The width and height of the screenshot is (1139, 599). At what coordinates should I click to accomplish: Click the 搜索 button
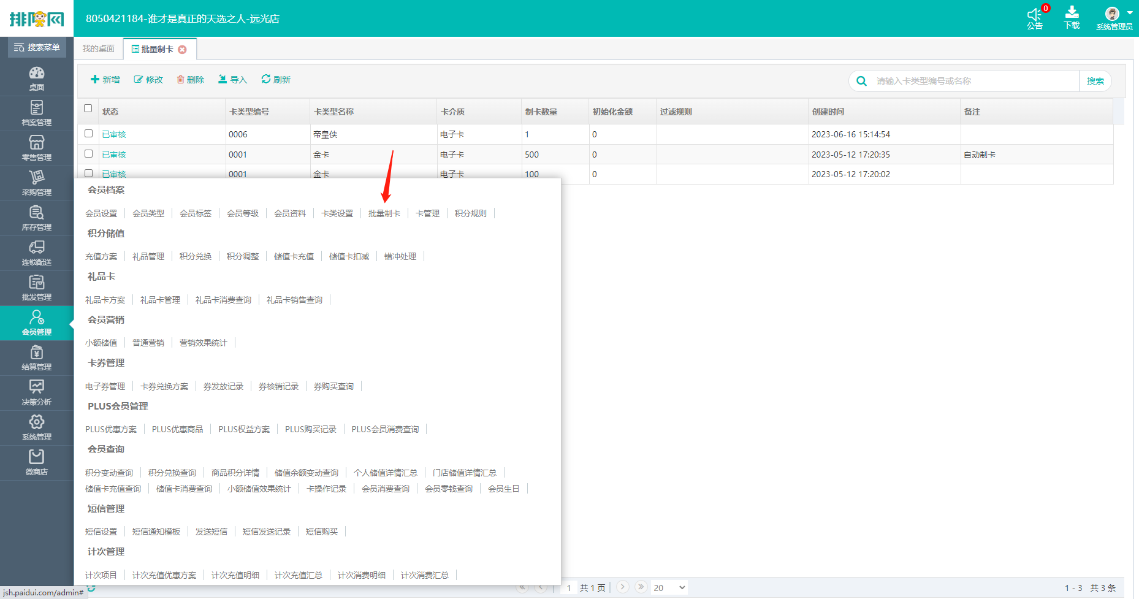coord(1095,81)
